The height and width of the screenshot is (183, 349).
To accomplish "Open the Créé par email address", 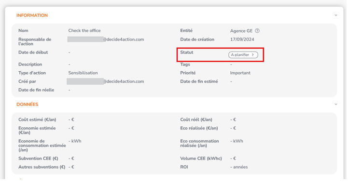I will [x=106, y=81].
